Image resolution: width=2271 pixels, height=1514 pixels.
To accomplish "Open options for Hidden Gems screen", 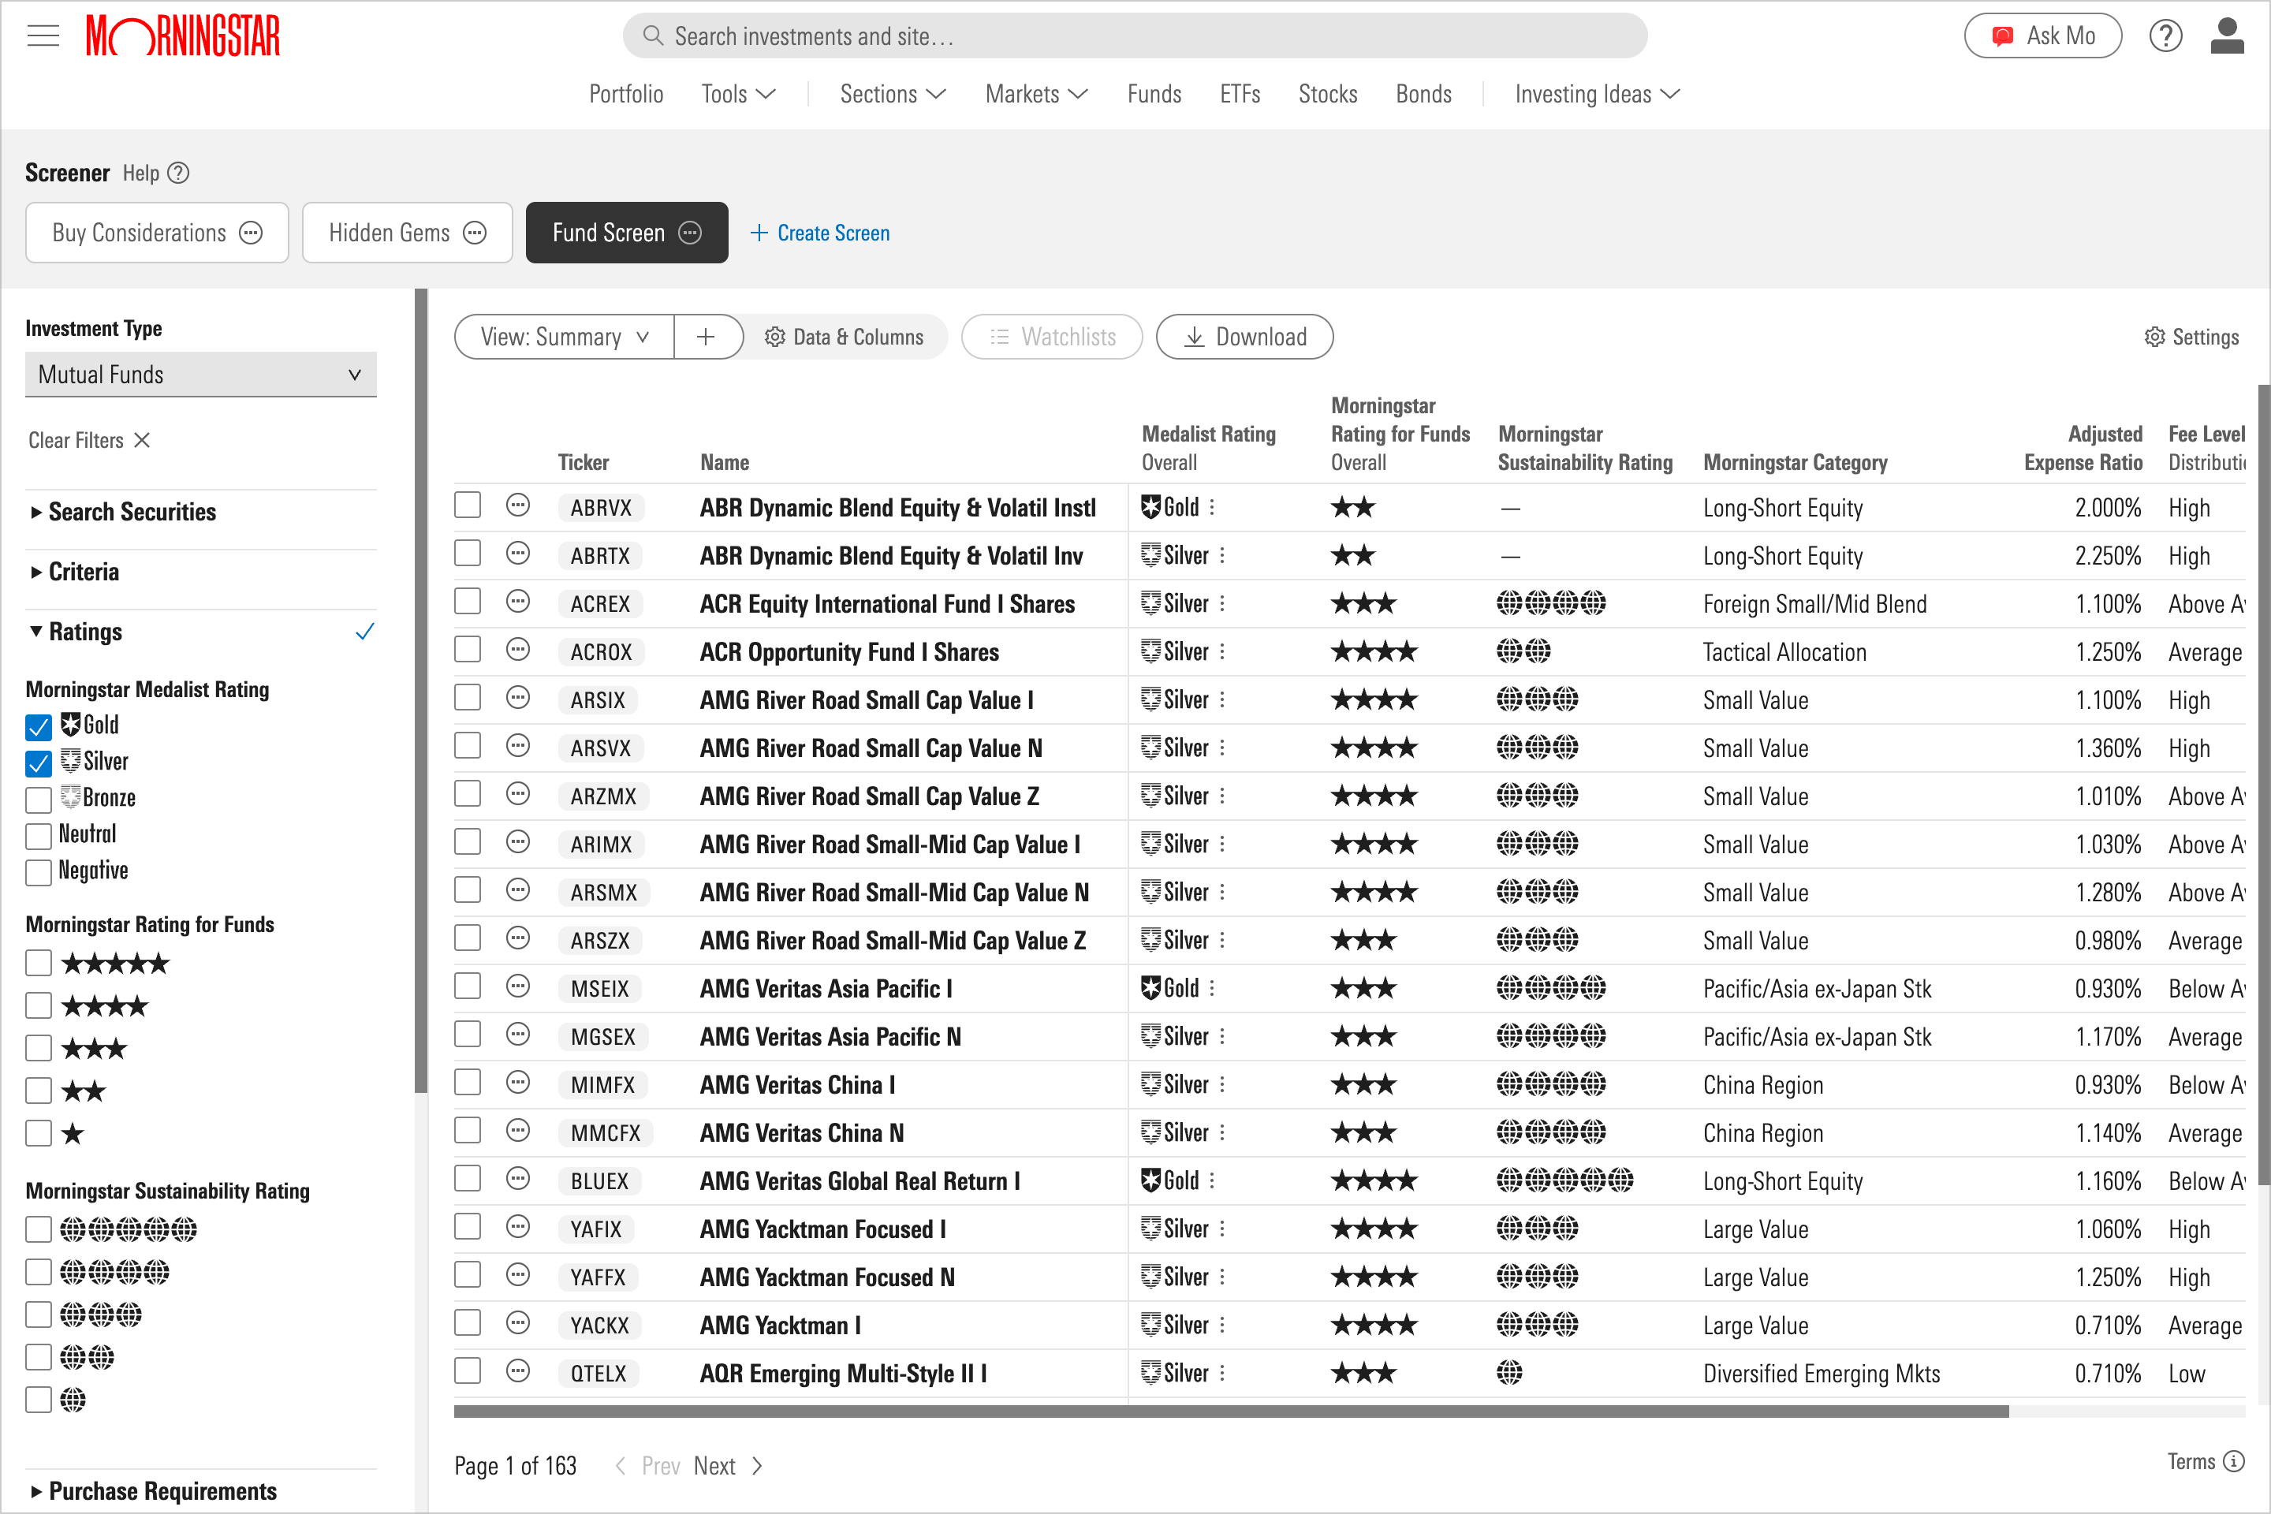I will tap(474, 233).
